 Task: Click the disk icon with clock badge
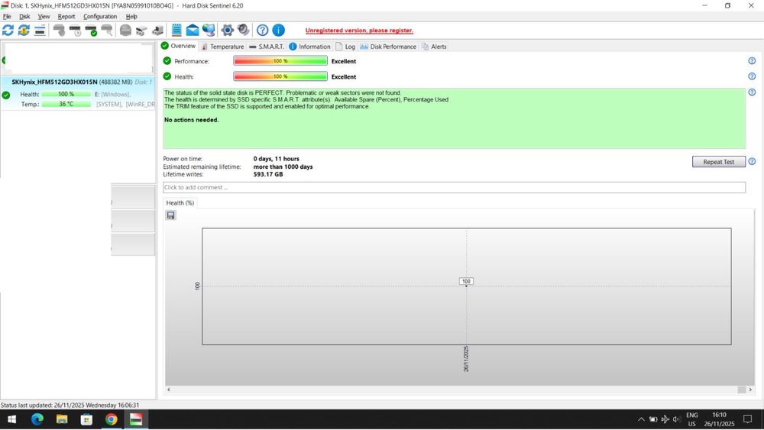[75, 31]
